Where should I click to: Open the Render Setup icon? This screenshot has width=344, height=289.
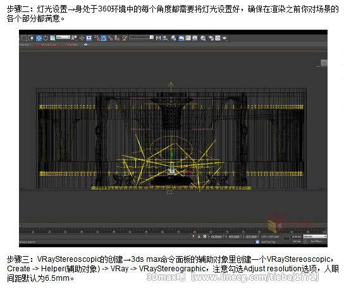(x=211, y=38)
